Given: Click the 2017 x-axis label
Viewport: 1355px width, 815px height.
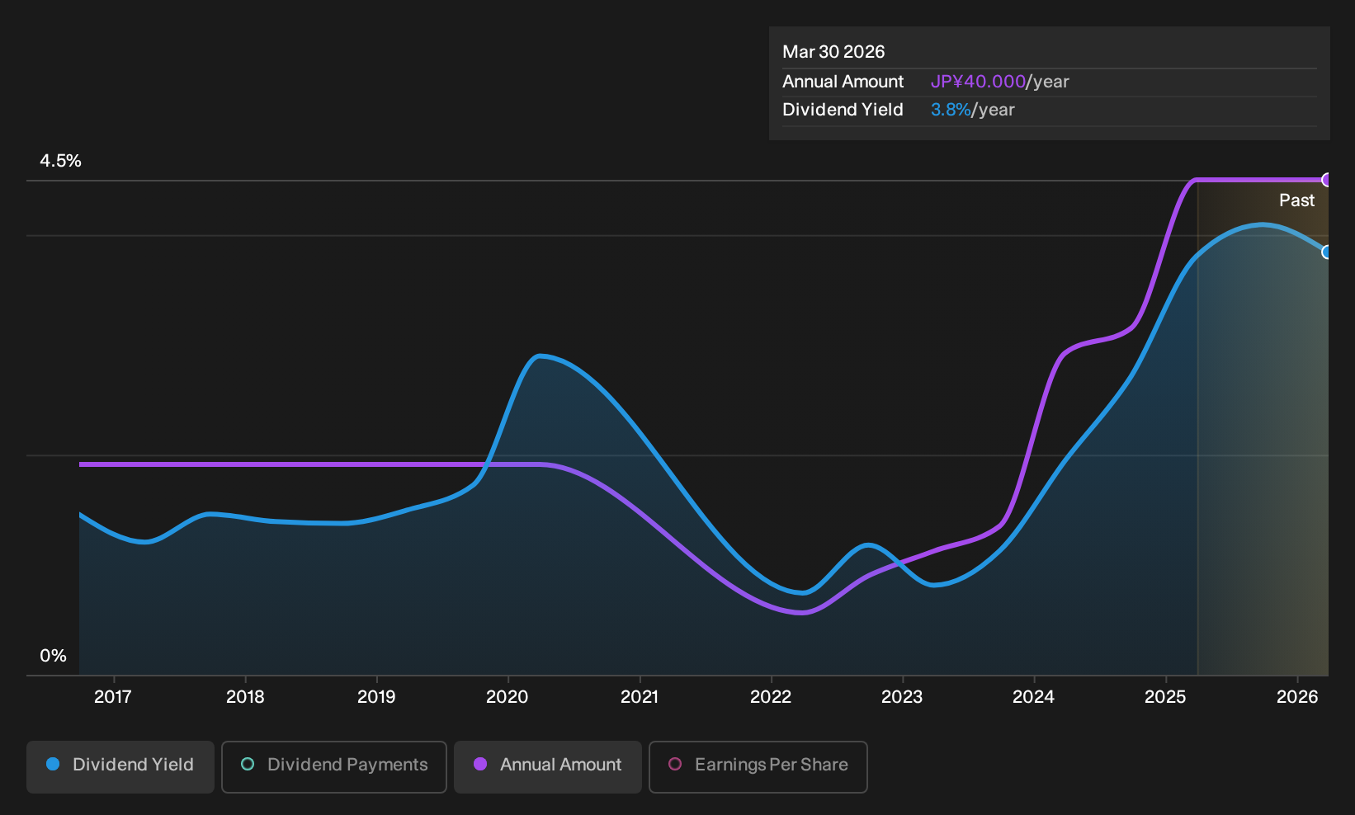Looking at the screenshot, I should click(113, 697).
